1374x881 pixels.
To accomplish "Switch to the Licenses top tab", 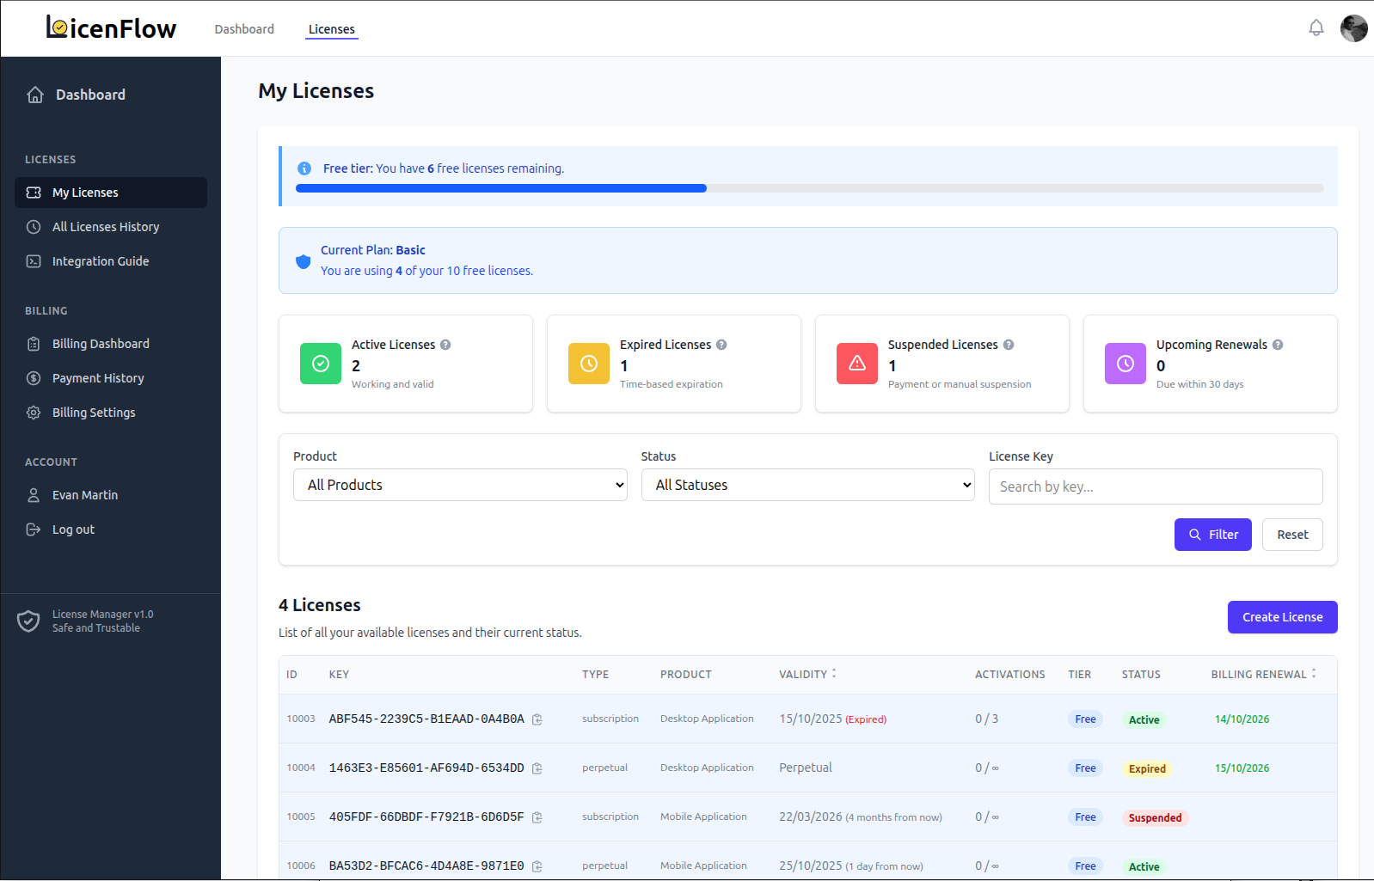I will point(332,29).
